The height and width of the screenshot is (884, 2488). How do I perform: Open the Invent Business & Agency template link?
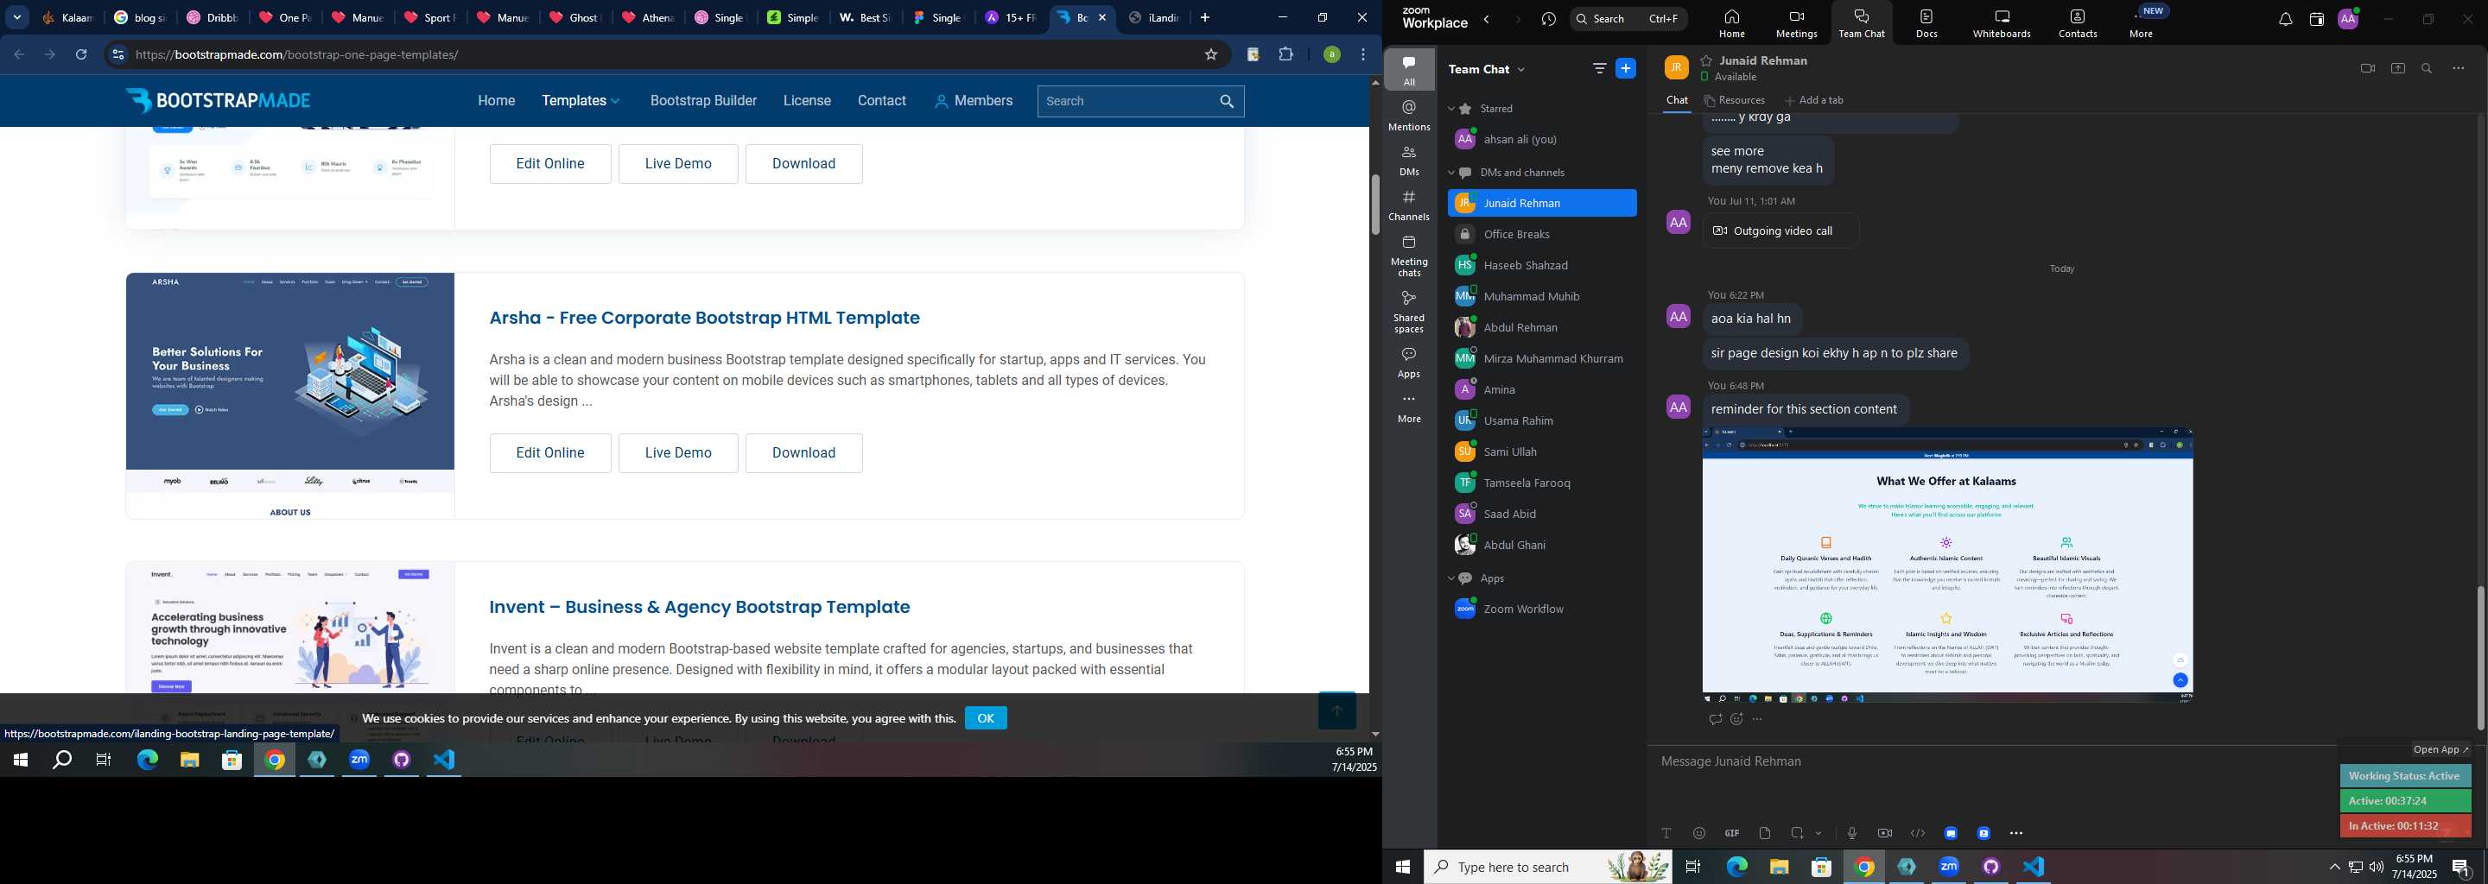699,607
